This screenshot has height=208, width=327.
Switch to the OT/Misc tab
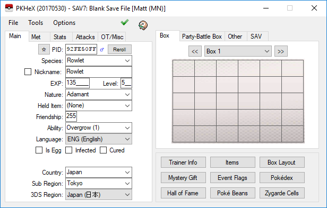(112, 37)
